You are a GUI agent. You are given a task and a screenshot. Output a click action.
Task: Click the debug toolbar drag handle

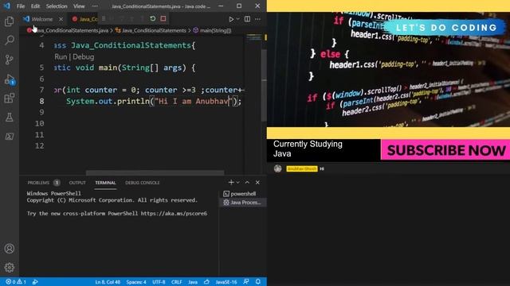click(104, 19)
